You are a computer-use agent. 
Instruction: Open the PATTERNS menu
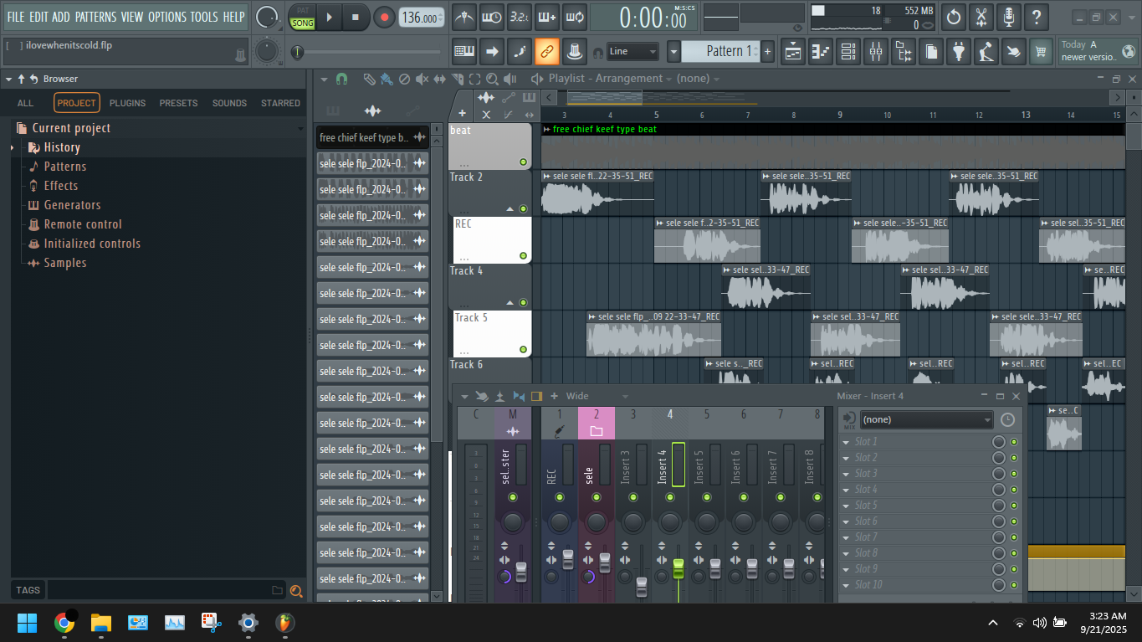coord(95,17)
